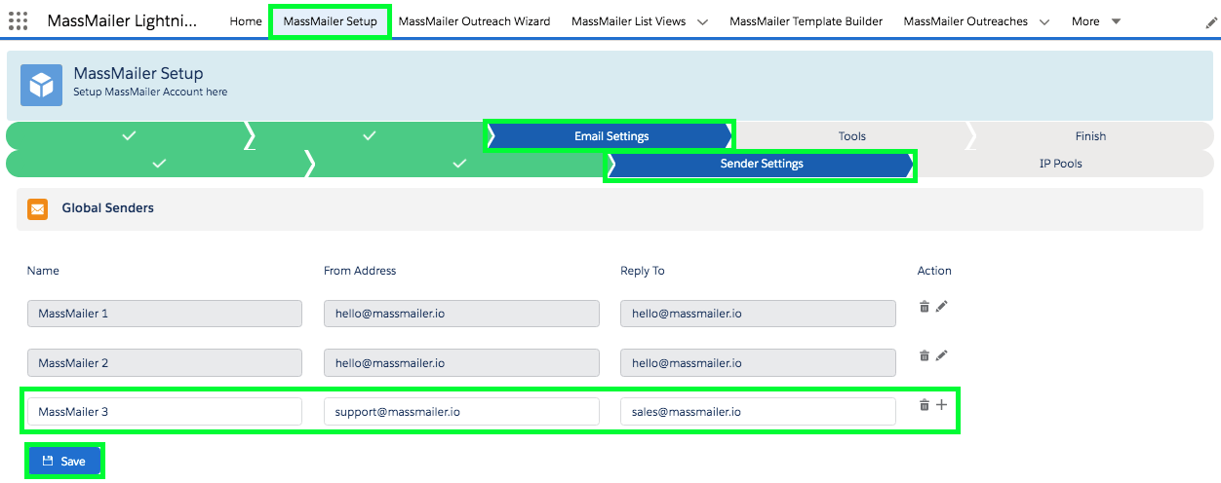Image resolution: width=1221 pixels, height=483 pixels.
Task: Go to the Tools step
Action: pos(851,136)
